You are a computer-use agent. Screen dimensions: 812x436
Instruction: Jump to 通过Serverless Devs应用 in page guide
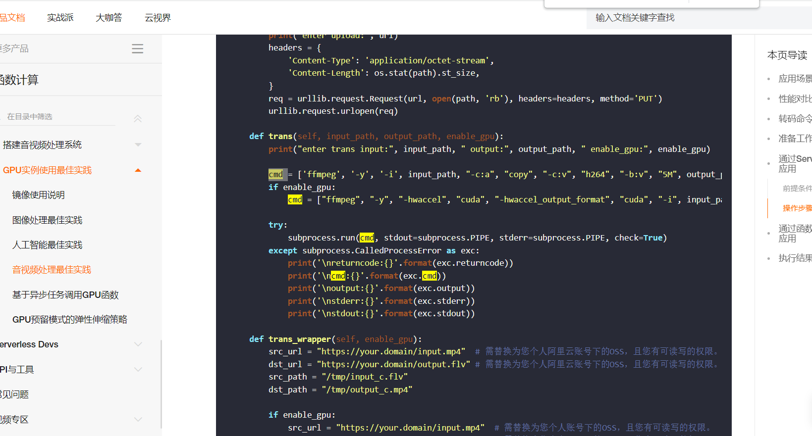[x=795, y=164]
